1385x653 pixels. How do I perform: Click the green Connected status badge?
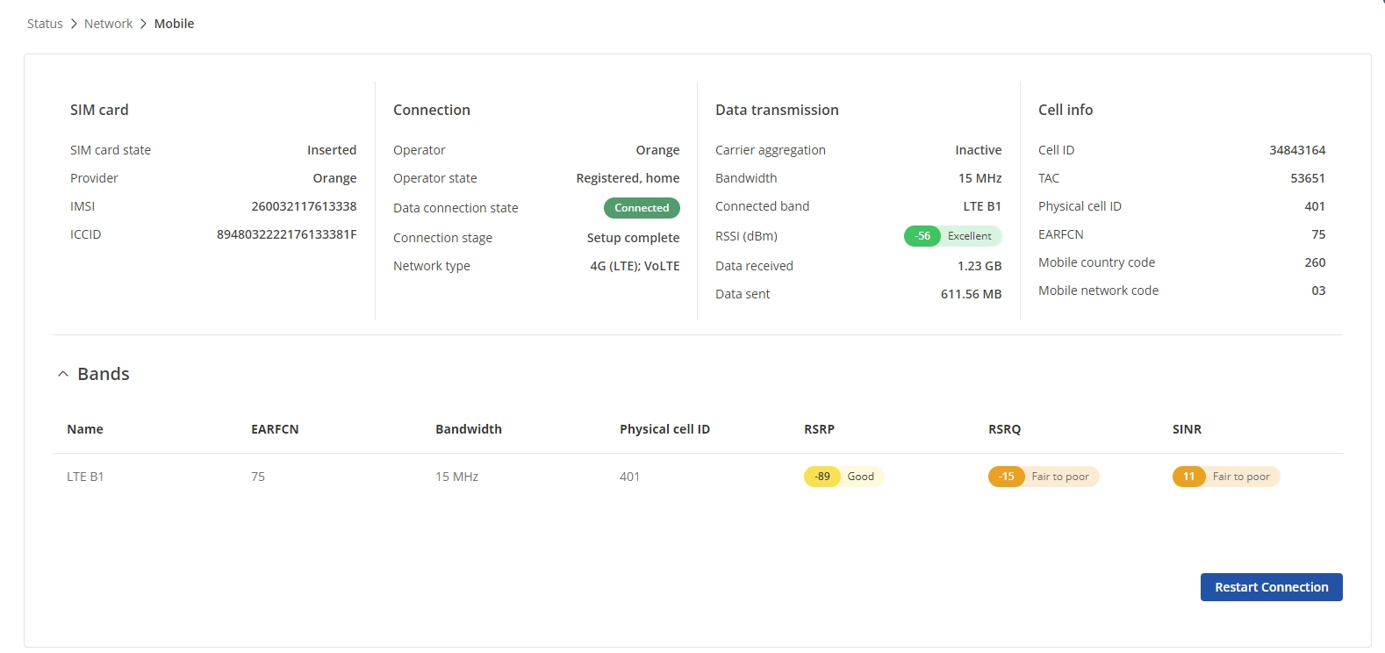pos(642,208)
